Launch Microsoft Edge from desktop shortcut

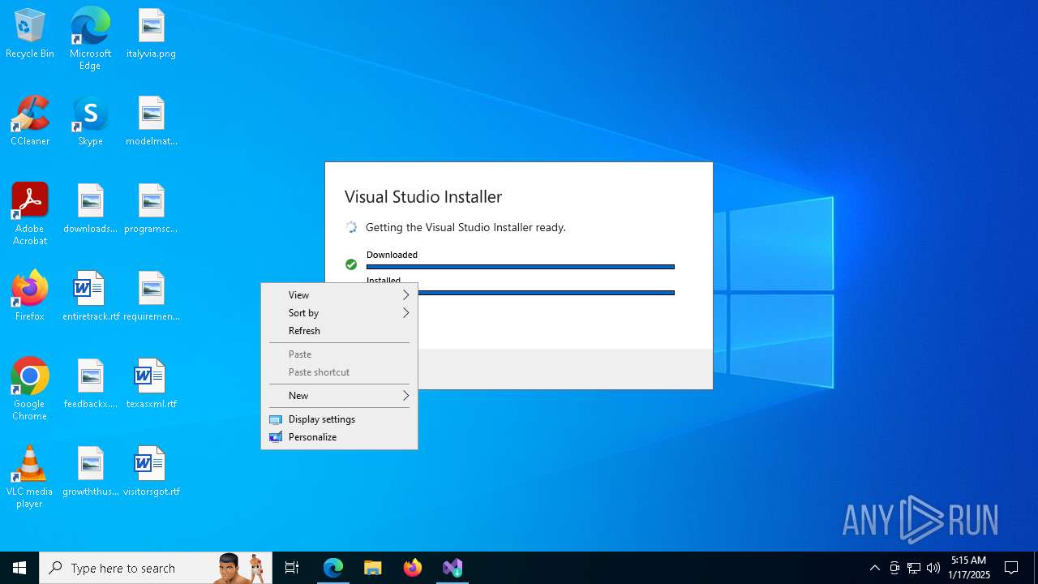[x=90, y=39]
